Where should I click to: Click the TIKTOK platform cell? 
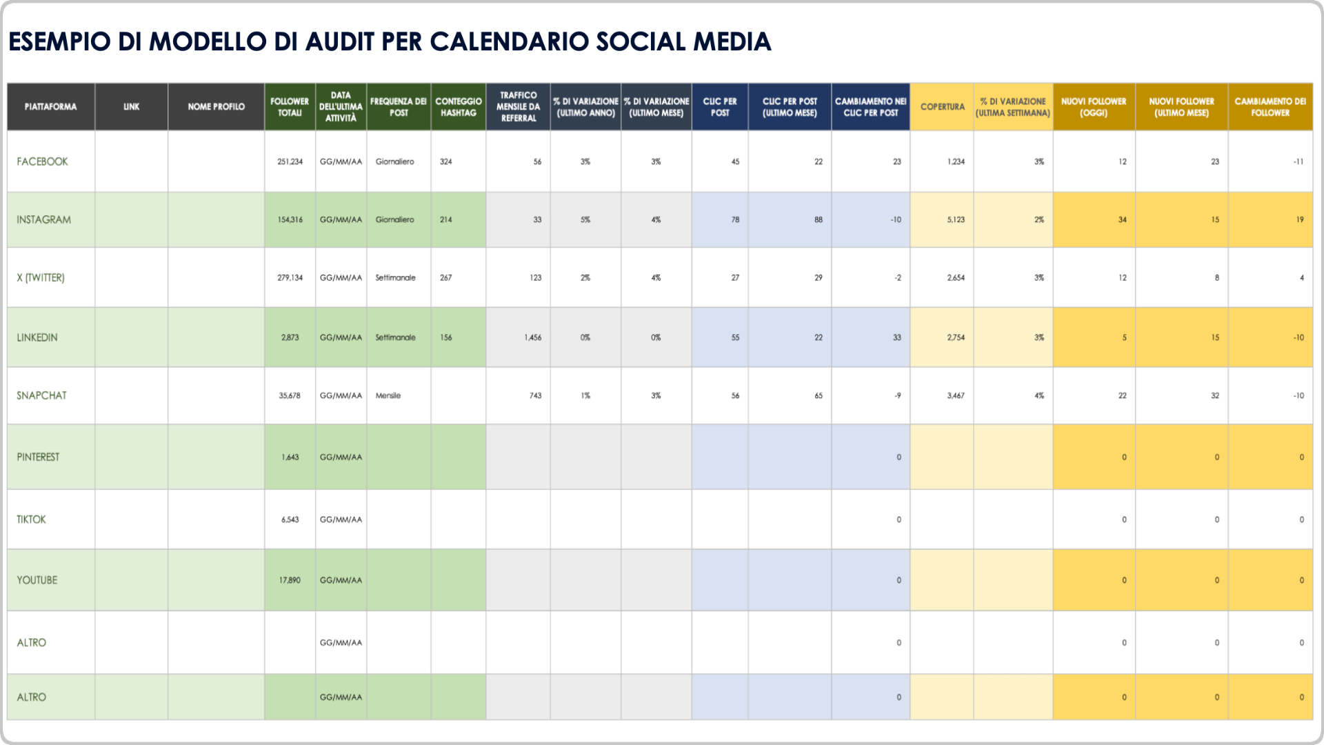51,519
